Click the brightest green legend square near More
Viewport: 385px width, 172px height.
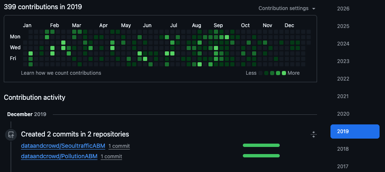[284, 73]
